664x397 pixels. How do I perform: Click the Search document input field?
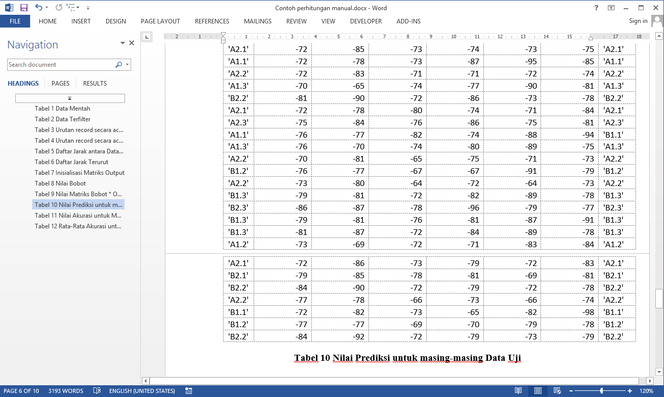pyautogui.click(x=60, y=65)
